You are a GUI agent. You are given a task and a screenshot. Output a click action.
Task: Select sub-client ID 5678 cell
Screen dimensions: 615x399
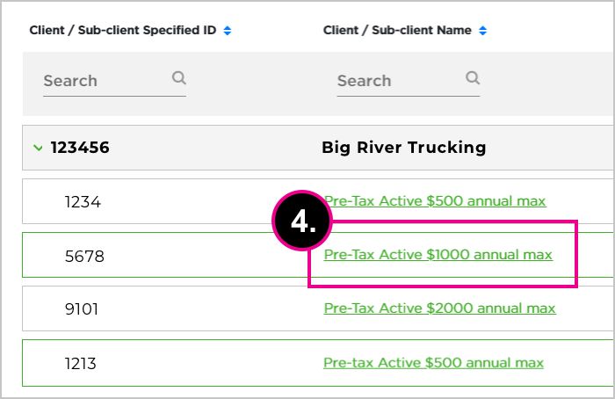click(83, 256)
